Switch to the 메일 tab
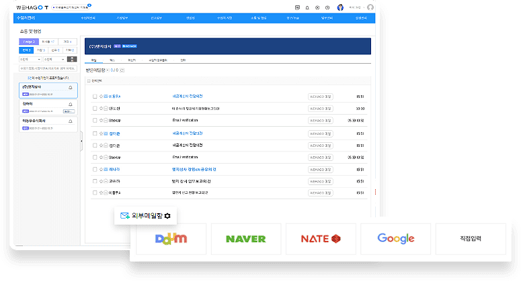This screenshot has width=521, height=281. click(x=93, y=60)
